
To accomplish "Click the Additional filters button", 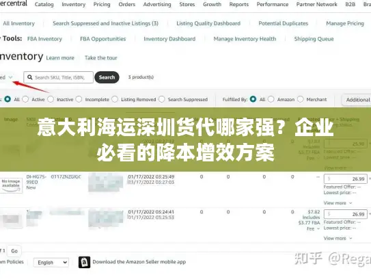I will 357,100.
